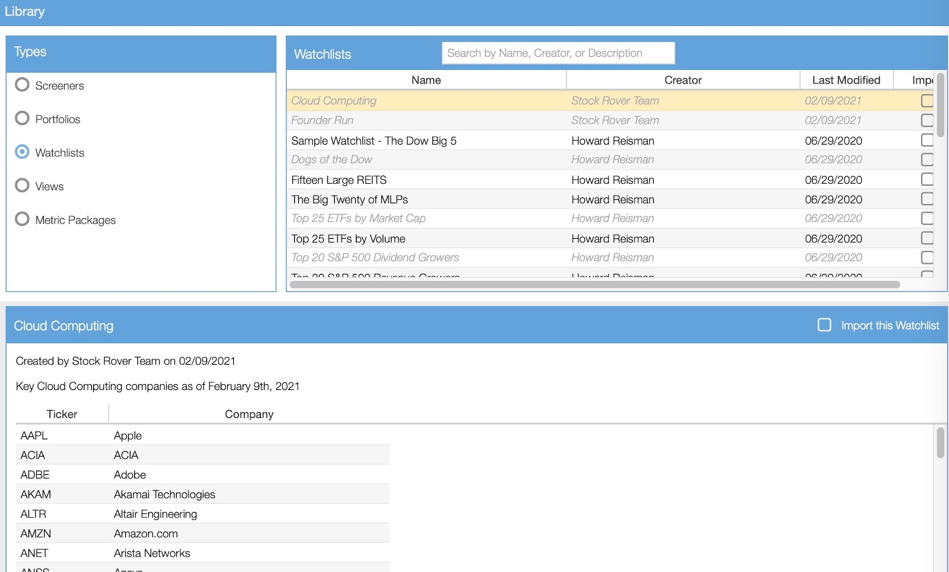This screenshot has width=949, height=572.
Task: Enable import checkbox for Fifteen Large REITS
Action: pyautogui.click(x=927, y=179)
